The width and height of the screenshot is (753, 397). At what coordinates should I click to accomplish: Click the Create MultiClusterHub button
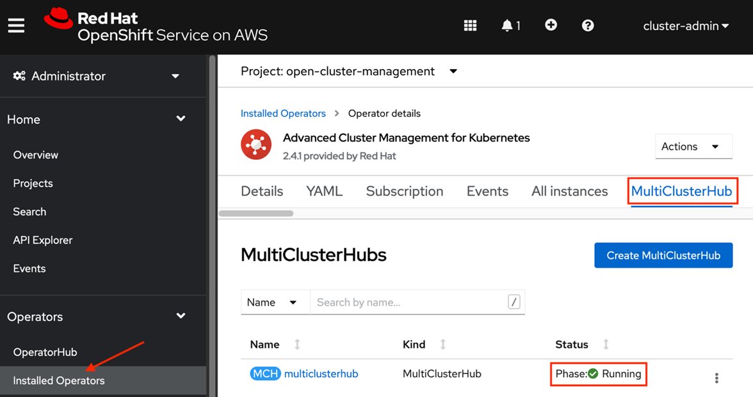pyautogui.click(x=663, y=255)
